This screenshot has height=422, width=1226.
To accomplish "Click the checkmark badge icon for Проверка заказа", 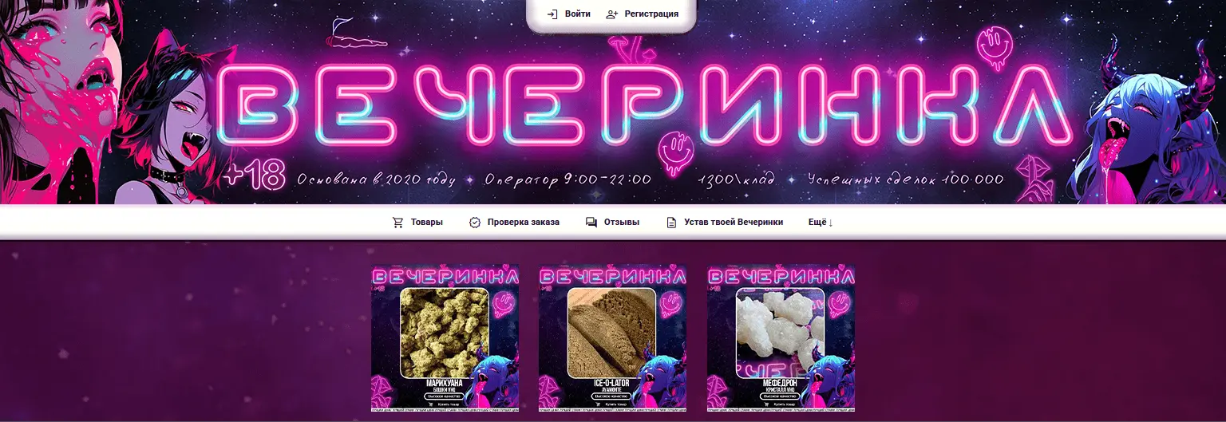I will pos(475,223).
